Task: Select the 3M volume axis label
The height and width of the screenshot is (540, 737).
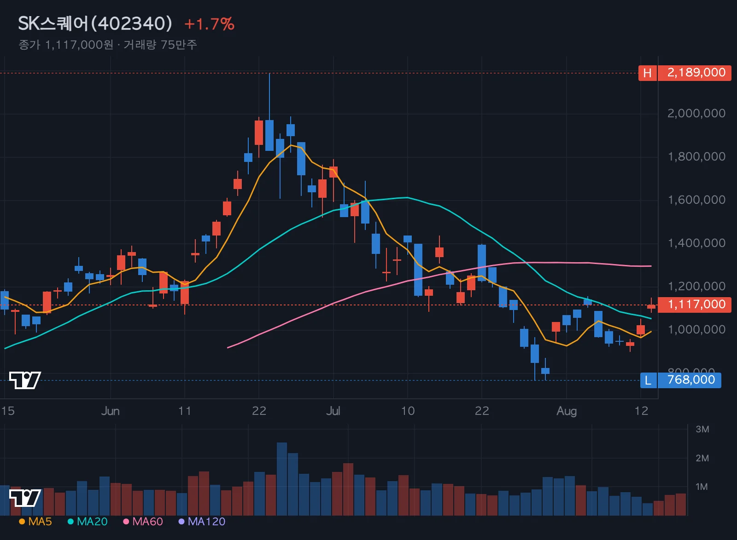Action: (702, 430)
